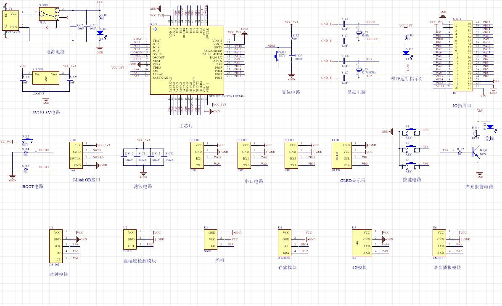Click the S_C2 100nF capacitor

73,26
